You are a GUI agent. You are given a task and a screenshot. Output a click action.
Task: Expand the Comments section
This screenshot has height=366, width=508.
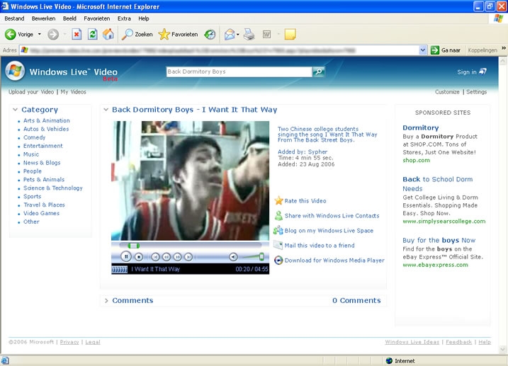click(106, 301)
